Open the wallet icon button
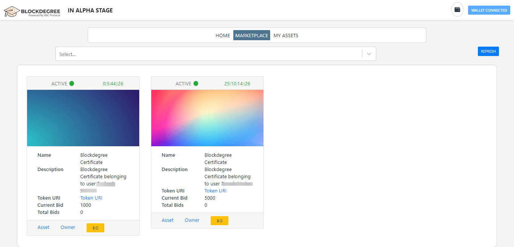 pyautogui.click(x=457, y=10)
